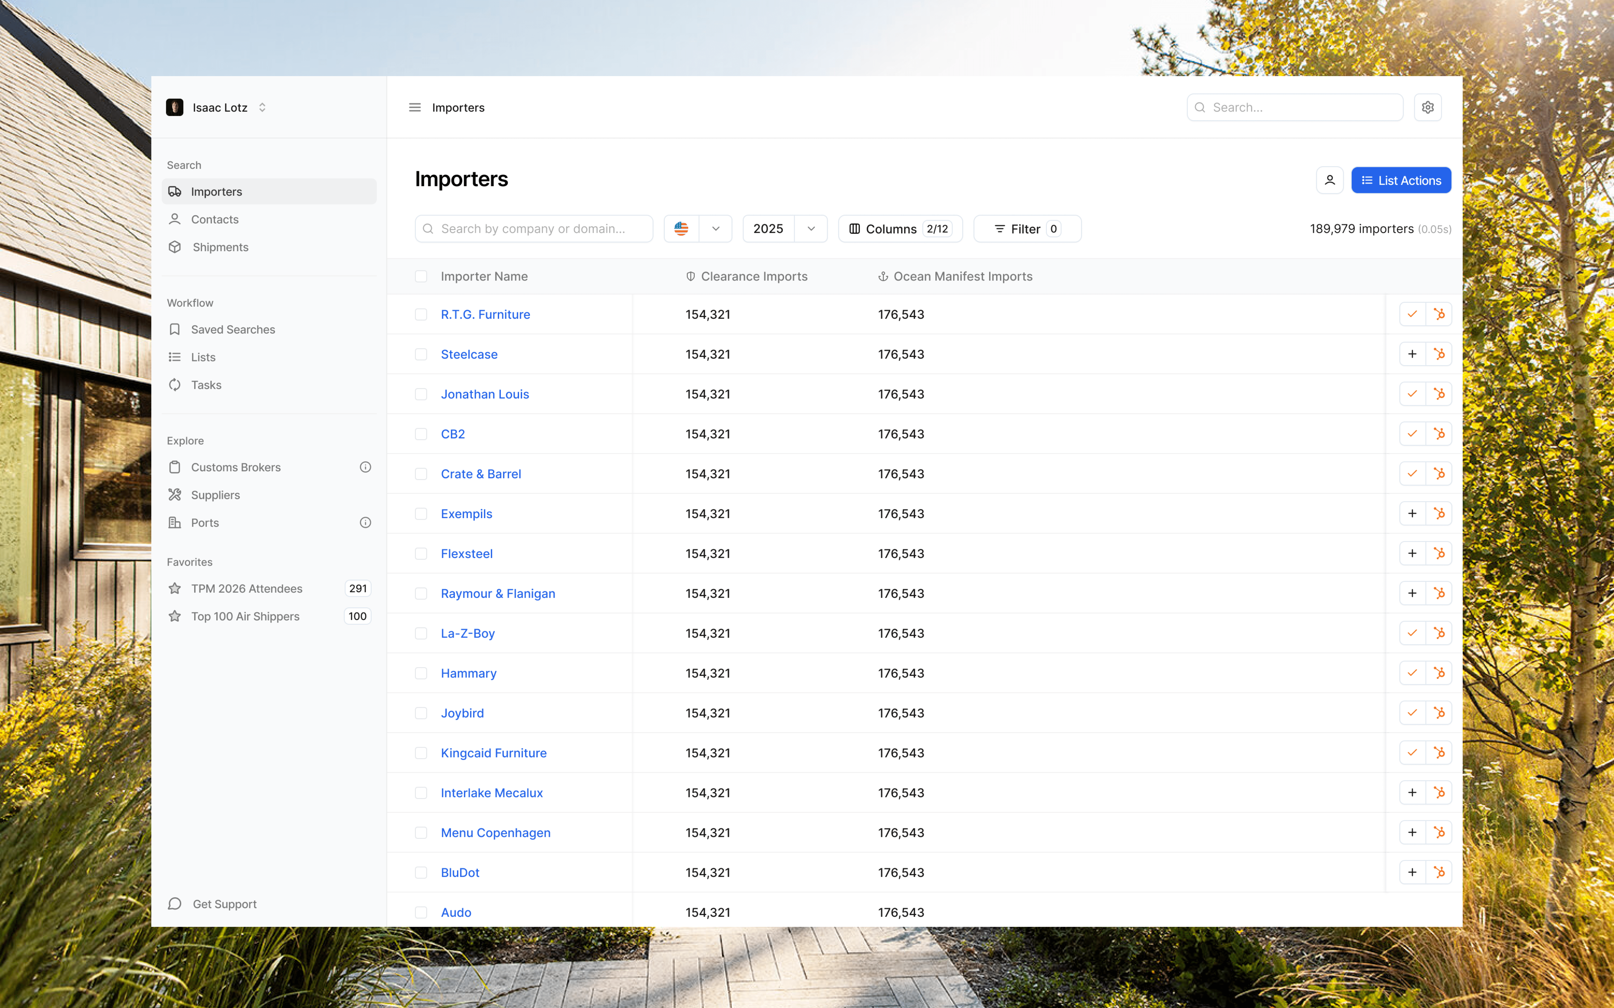Go to Importers in the sidebar
Viewport: 1614px width, 1008px height.
[x=269, y=191]
